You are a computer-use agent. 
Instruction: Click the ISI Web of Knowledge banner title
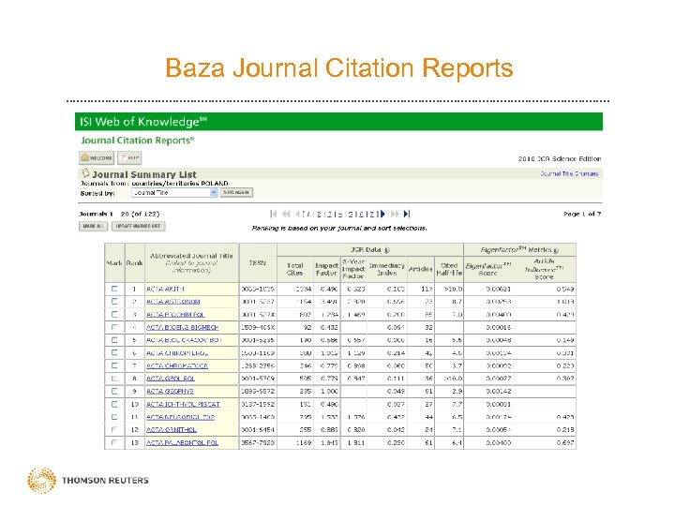pyautogui.click(x=142, y=122)
